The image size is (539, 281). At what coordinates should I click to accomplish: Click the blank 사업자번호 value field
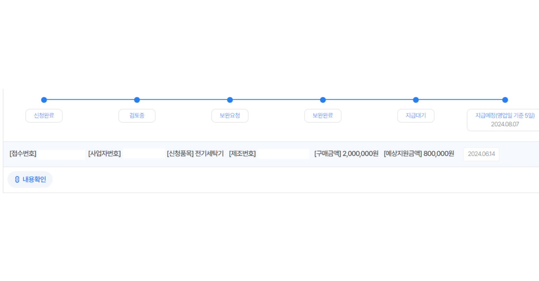[x=143, y=154]
